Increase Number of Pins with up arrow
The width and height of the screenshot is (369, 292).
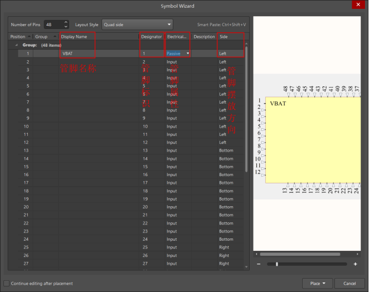click(66, 22)
